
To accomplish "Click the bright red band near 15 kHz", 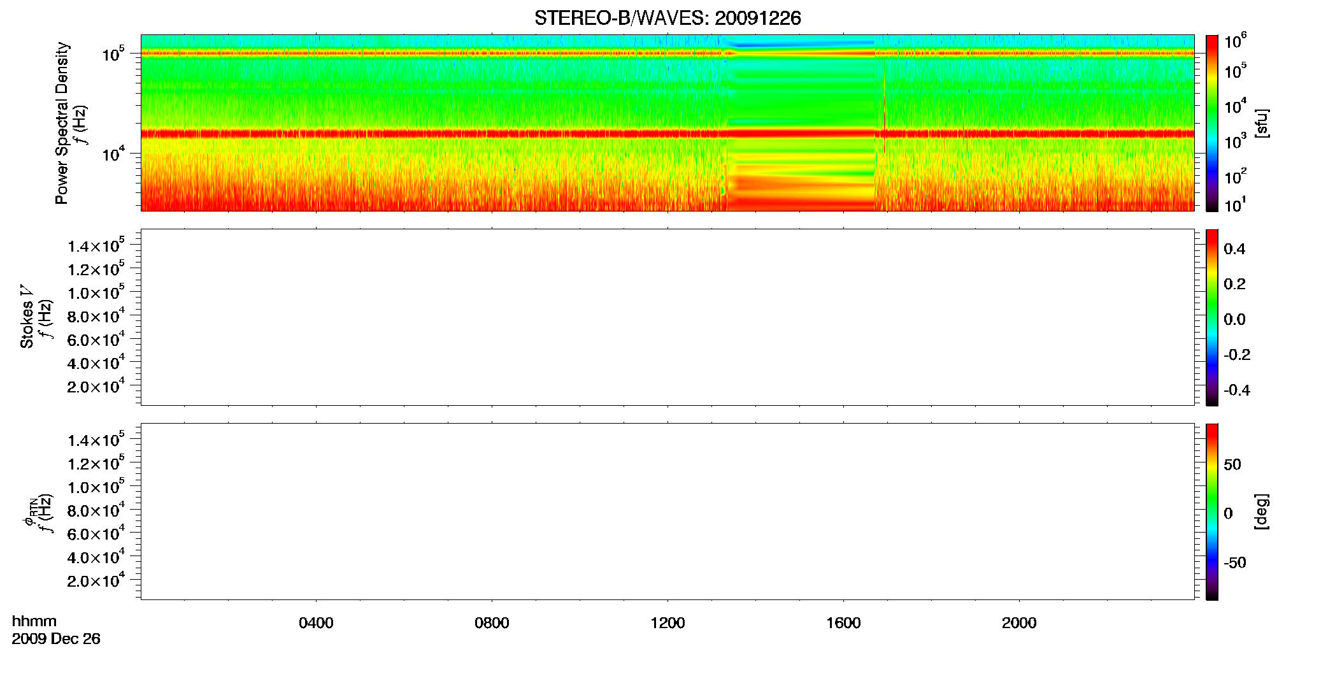I will pyautogui.click(x=667, y=134).
